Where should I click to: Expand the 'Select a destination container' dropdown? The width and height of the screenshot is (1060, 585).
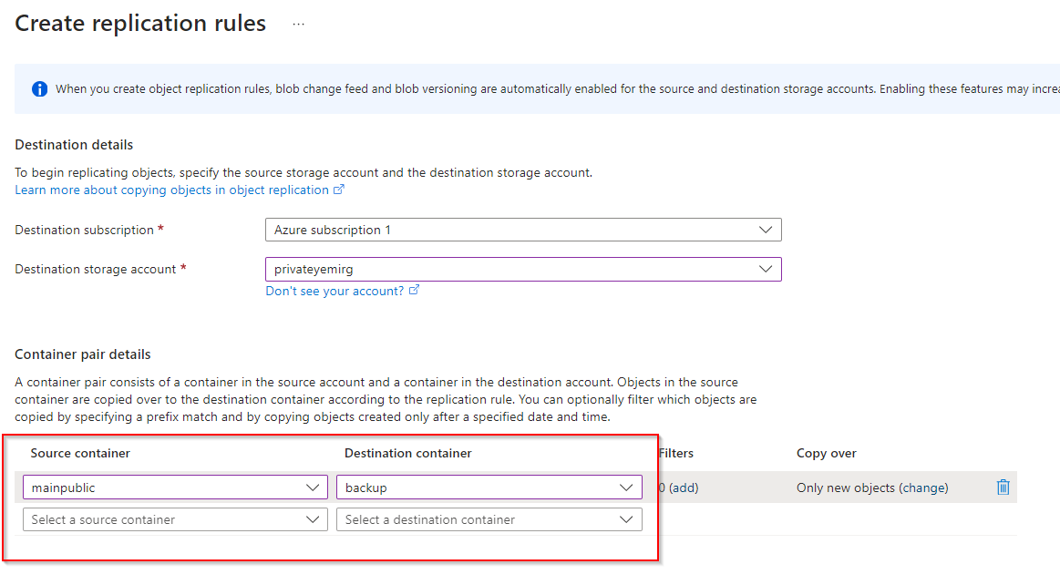point(489,519)
